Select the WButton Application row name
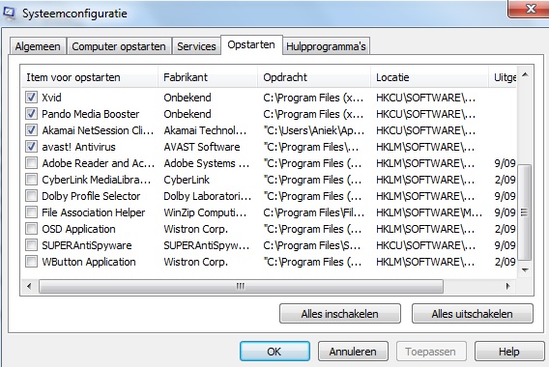 (89, 262)
